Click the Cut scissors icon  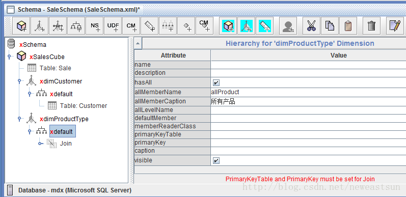tap(311, 25)
